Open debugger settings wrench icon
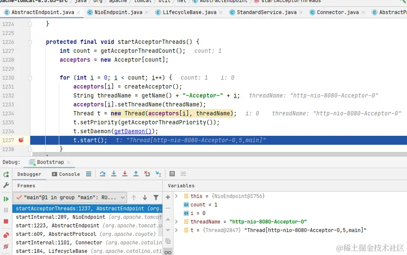The height and width of the screenshot is (255, 407). click(6, 185)
